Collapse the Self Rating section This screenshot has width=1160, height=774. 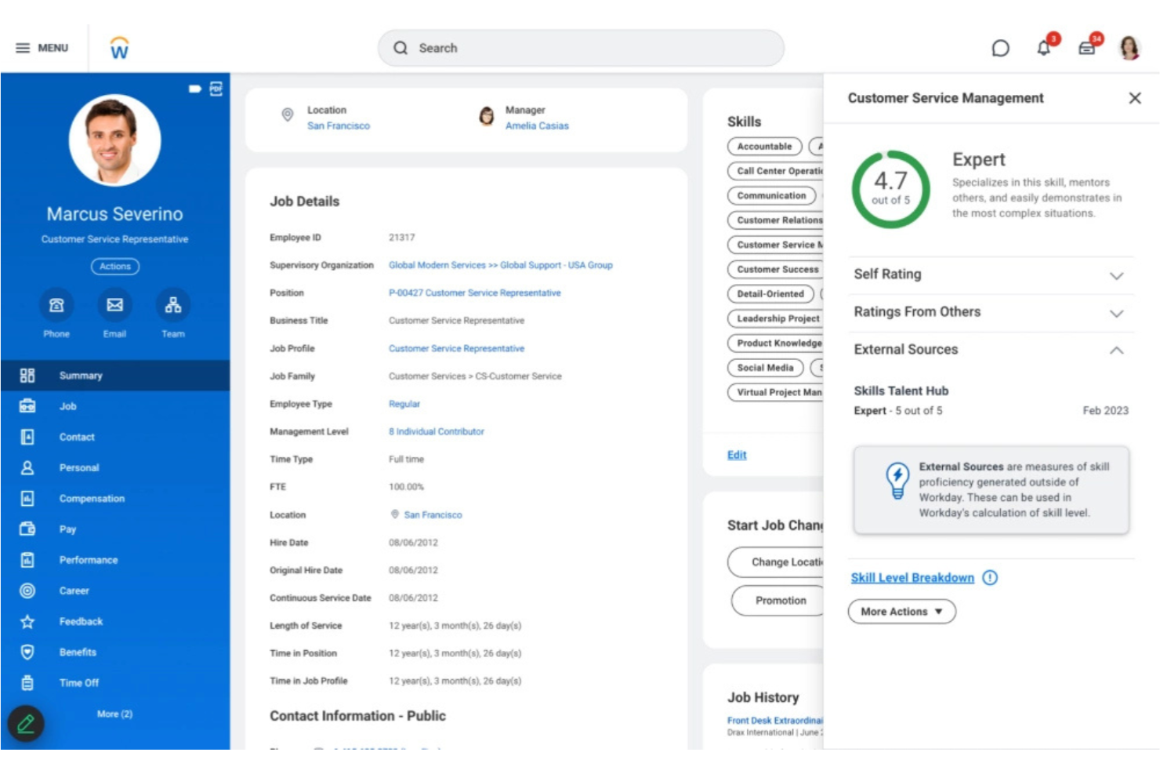(1116, 275)
